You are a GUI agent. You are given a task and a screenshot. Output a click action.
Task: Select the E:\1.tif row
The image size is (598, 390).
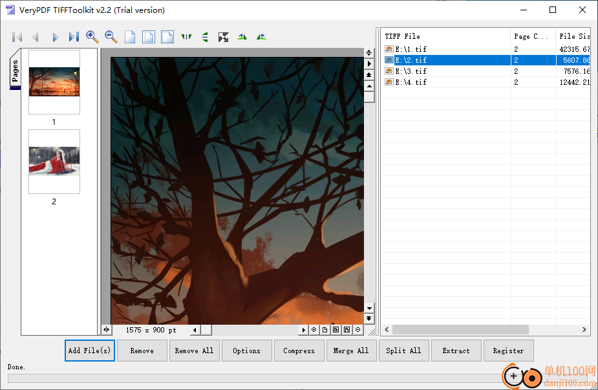pyautogui.click(x=486, y=49)
